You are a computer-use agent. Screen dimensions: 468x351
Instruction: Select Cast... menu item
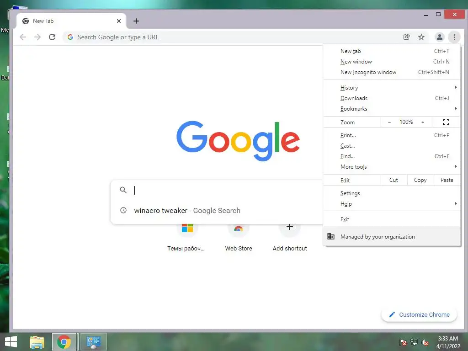(x=392, y=146)
